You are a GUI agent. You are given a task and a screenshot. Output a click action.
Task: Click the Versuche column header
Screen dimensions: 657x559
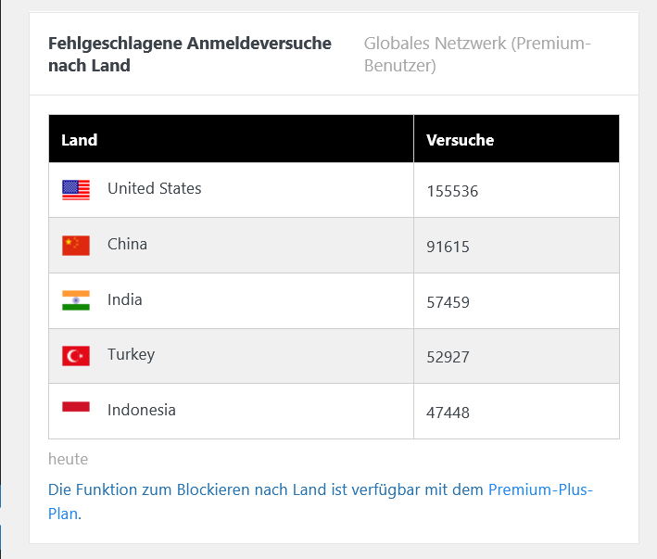[x=460, y=140]
